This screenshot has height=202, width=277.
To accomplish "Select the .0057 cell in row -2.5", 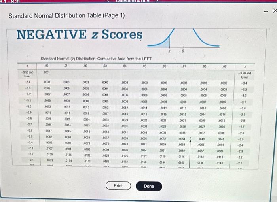I will point(106,138).
